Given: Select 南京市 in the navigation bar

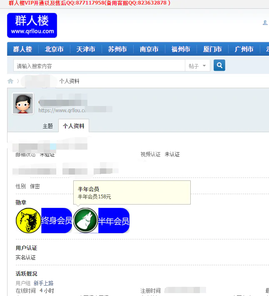Looking at the screenshot, I should 149,49.
